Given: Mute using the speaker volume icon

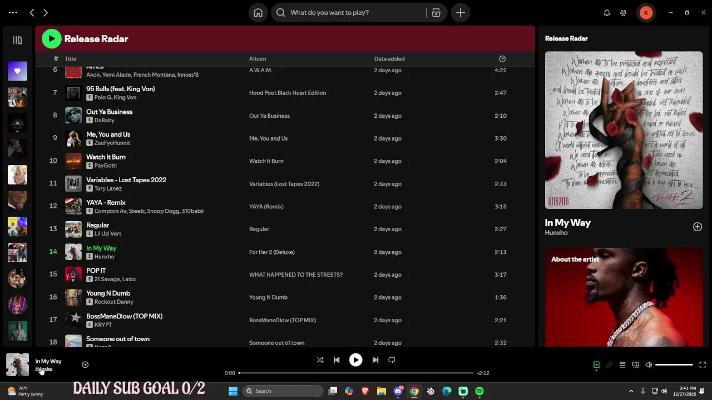Looking at the screenshot, I should coord(649,365).
